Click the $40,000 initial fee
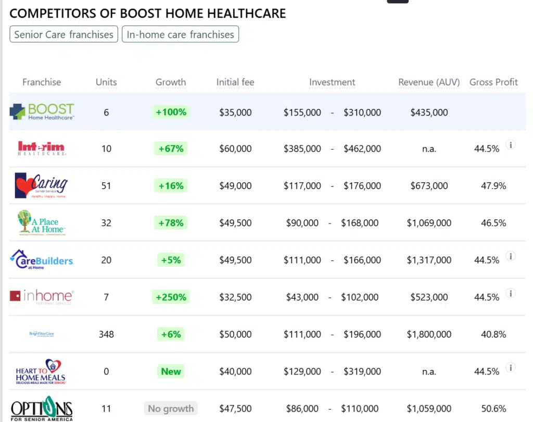 point(235,371)
